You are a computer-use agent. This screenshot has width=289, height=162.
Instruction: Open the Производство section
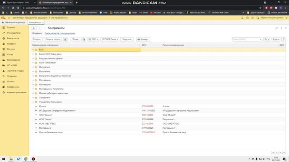pos(14,60)
